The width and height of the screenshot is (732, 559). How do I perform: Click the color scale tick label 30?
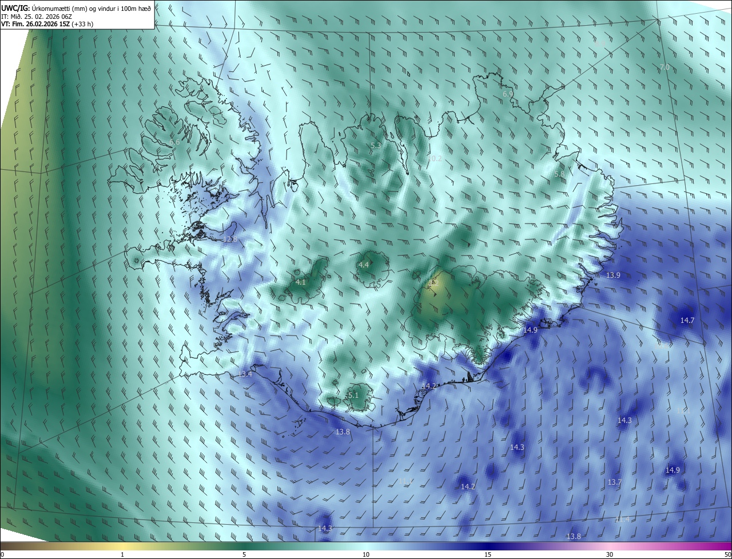pyautogui.click(x=610, y=554)
